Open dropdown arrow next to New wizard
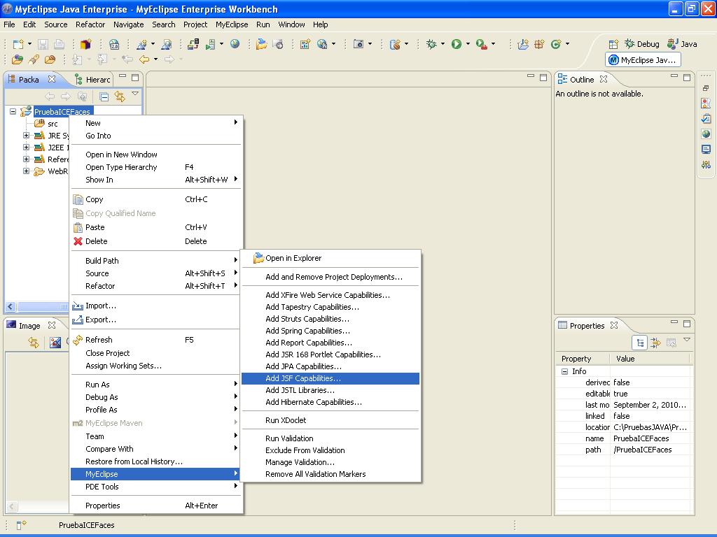Viewport: 717px width, 537px height. [29, 44]
